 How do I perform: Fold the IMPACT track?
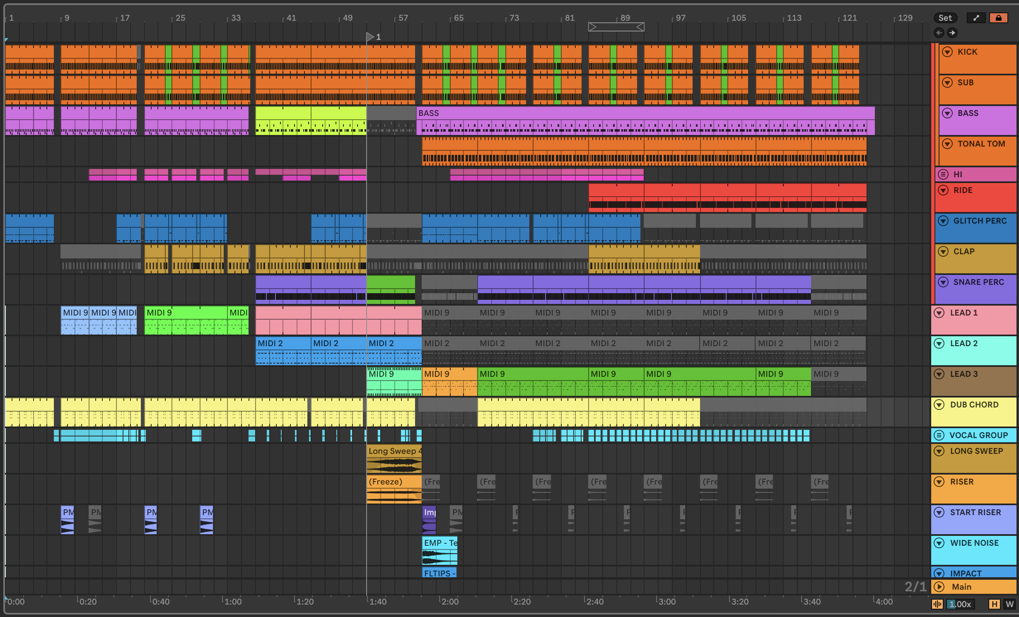(x=939, y=574)
